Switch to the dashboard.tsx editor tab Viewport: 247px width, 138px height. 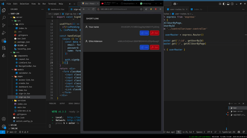[57, 10]
